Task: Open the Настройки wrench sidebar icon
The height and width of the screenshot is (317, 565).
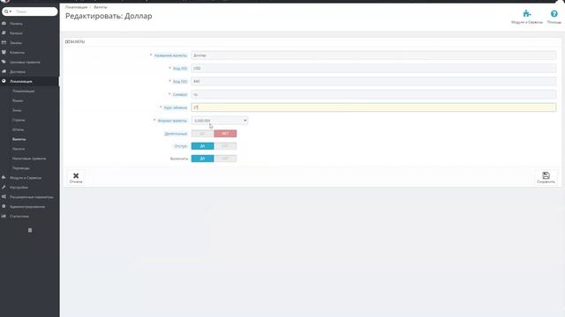Action: pyautogui.click(x=4, y=188)
